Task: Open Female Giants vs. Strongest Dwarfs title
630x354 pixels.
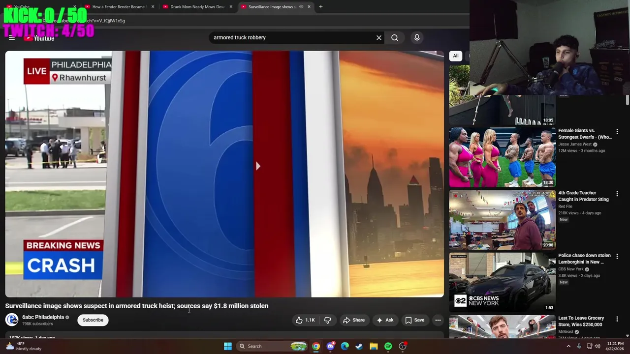Action: point(585,134)
